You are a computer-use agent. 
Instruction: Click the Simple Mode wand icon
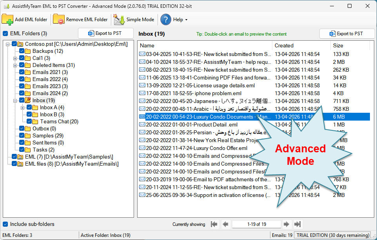tap(119, 19)
